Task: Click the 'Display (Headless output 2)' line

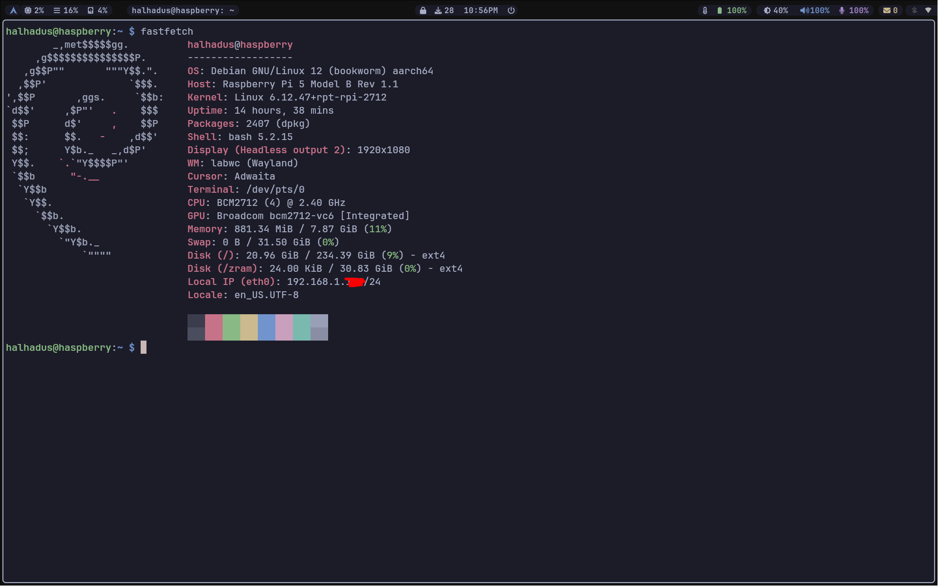Action: pos(298,150)
